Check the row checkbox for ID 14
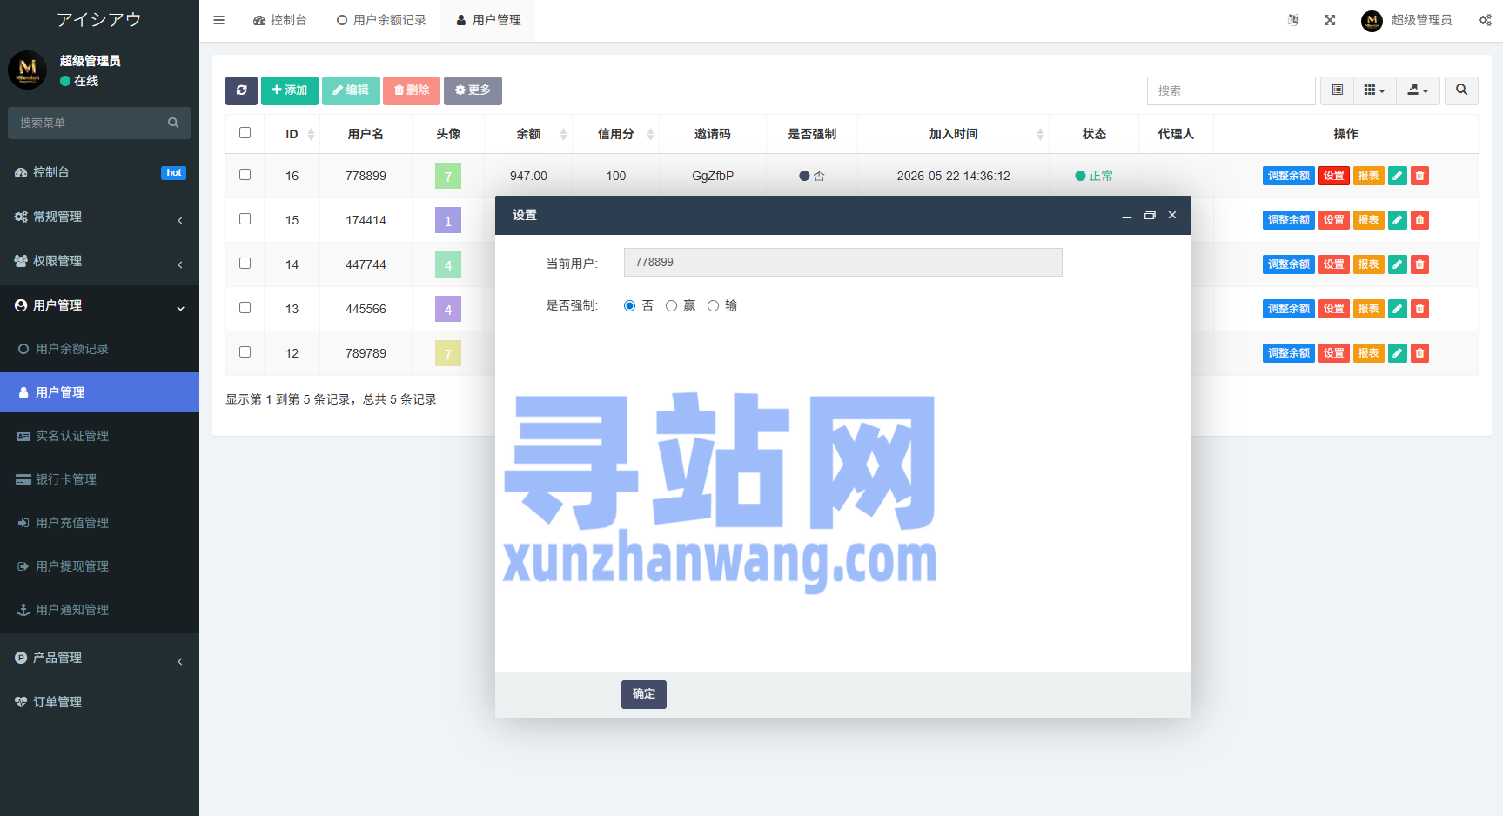Image resolution: width=1503 pixels, height=816 pixels. point(245,264)
